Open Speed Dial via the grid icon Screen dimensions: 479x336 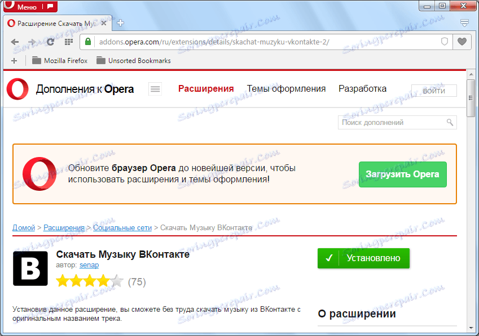(68, 42)
